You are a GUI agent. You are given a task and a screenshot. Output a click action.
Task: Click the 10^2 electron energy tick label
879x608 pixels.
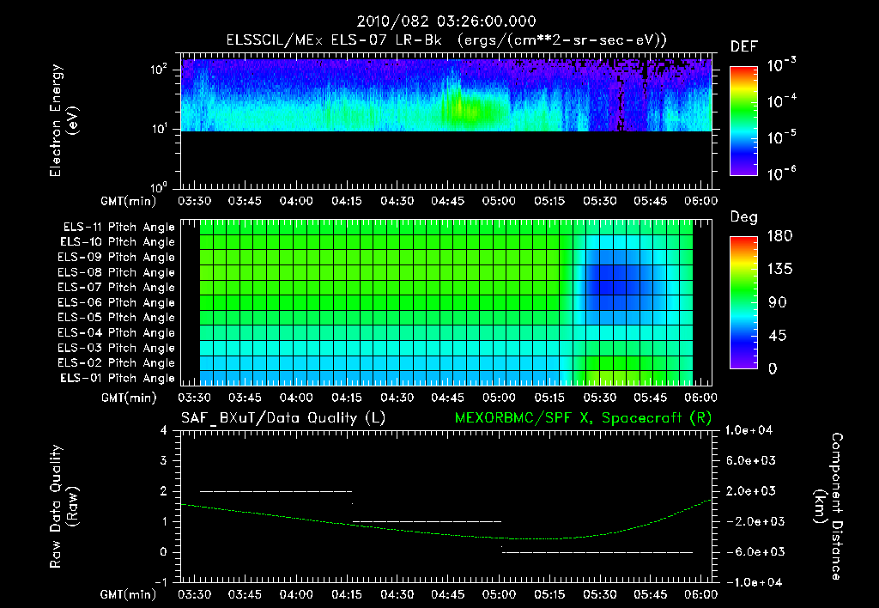click(x=159, y=70)
